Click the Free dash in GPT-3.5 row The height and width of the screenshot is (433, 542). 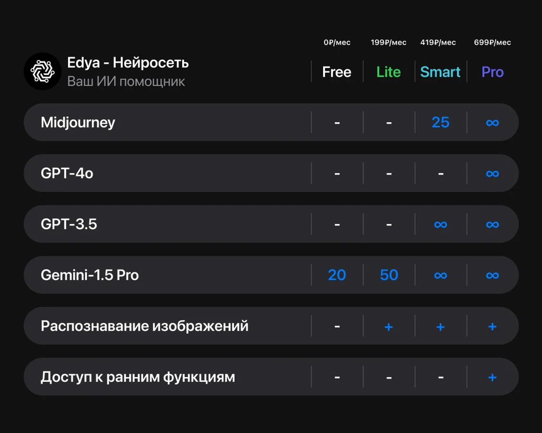coord(337,225)
